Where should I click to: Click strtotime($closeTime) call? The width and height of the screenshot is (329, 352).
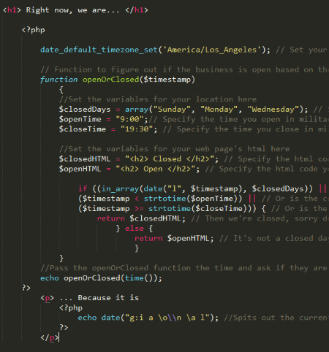click(x=200, y=209)
